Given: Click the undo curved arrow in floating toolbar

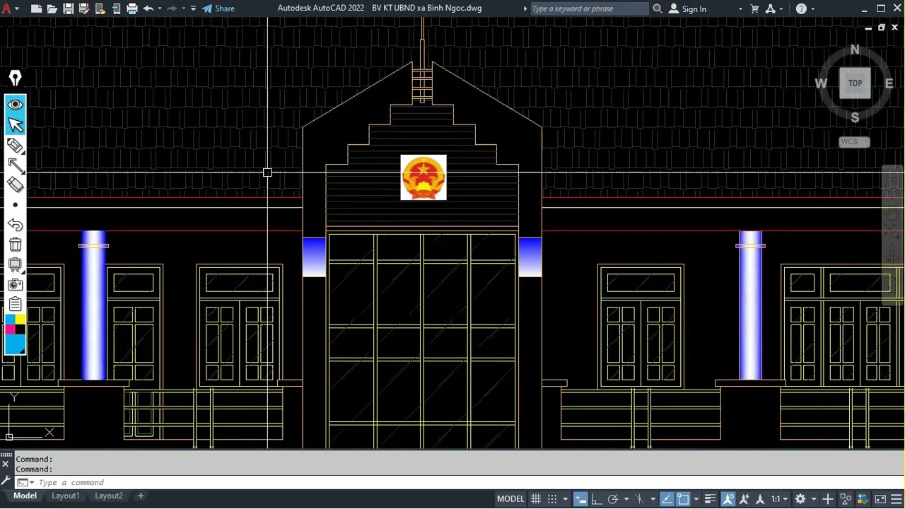Looking at the screenshot, I should coord(15,225).
